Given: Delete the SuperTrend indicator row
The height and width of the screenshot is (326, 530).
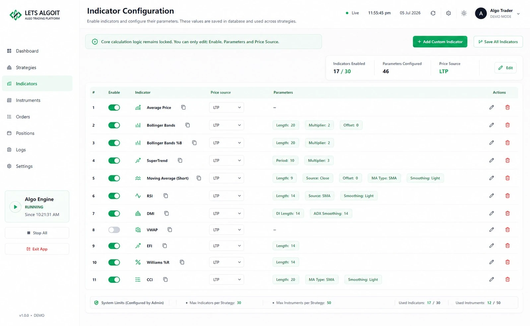Looking at the screenshot, I should pyautogui.click(x=507, y=160).
